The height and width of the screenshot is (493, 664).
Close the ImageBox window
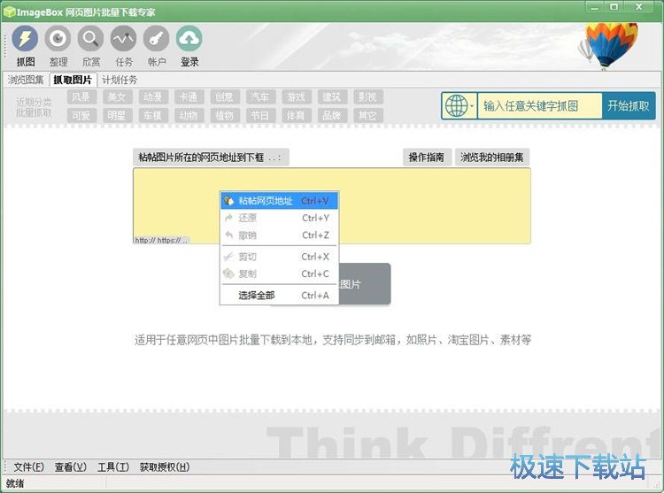[x=639, y=7]
